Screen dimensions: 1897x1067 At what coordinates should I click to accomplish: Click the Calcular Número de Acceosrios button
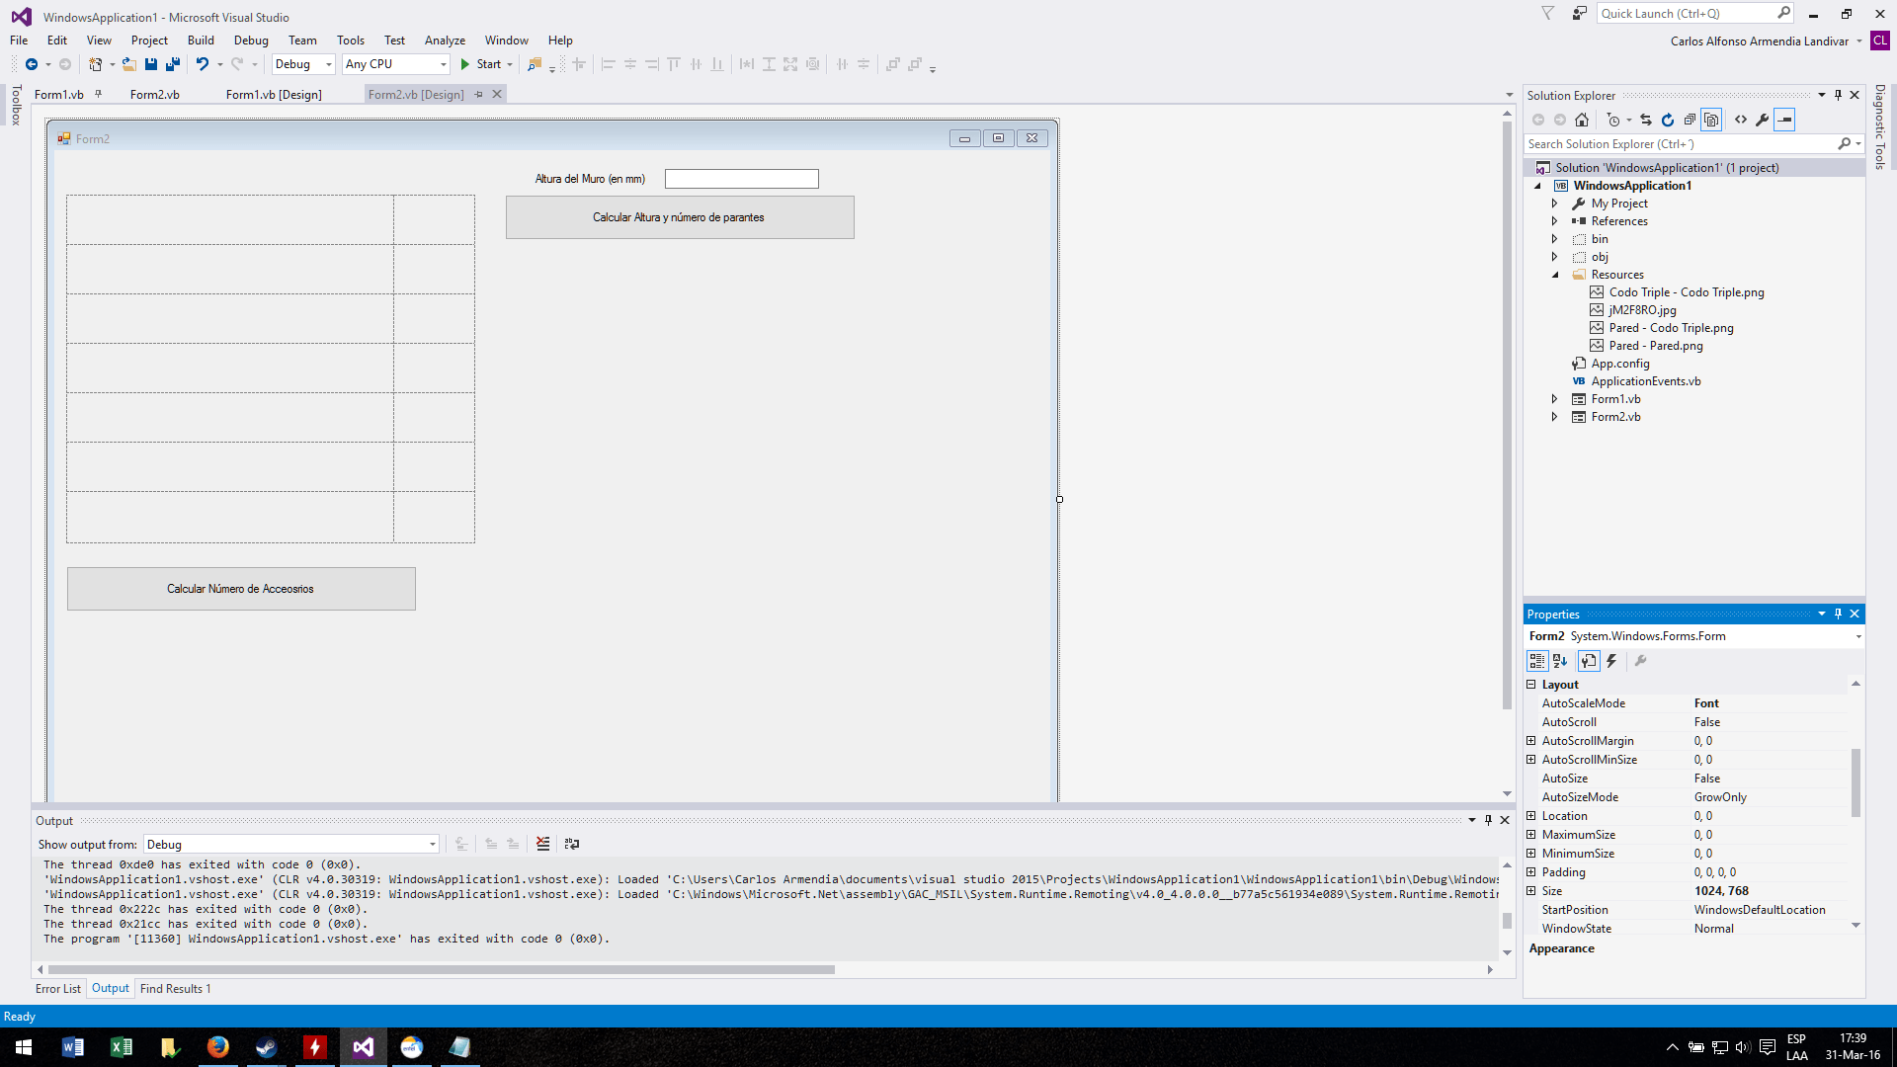click(x=241, y=589)
